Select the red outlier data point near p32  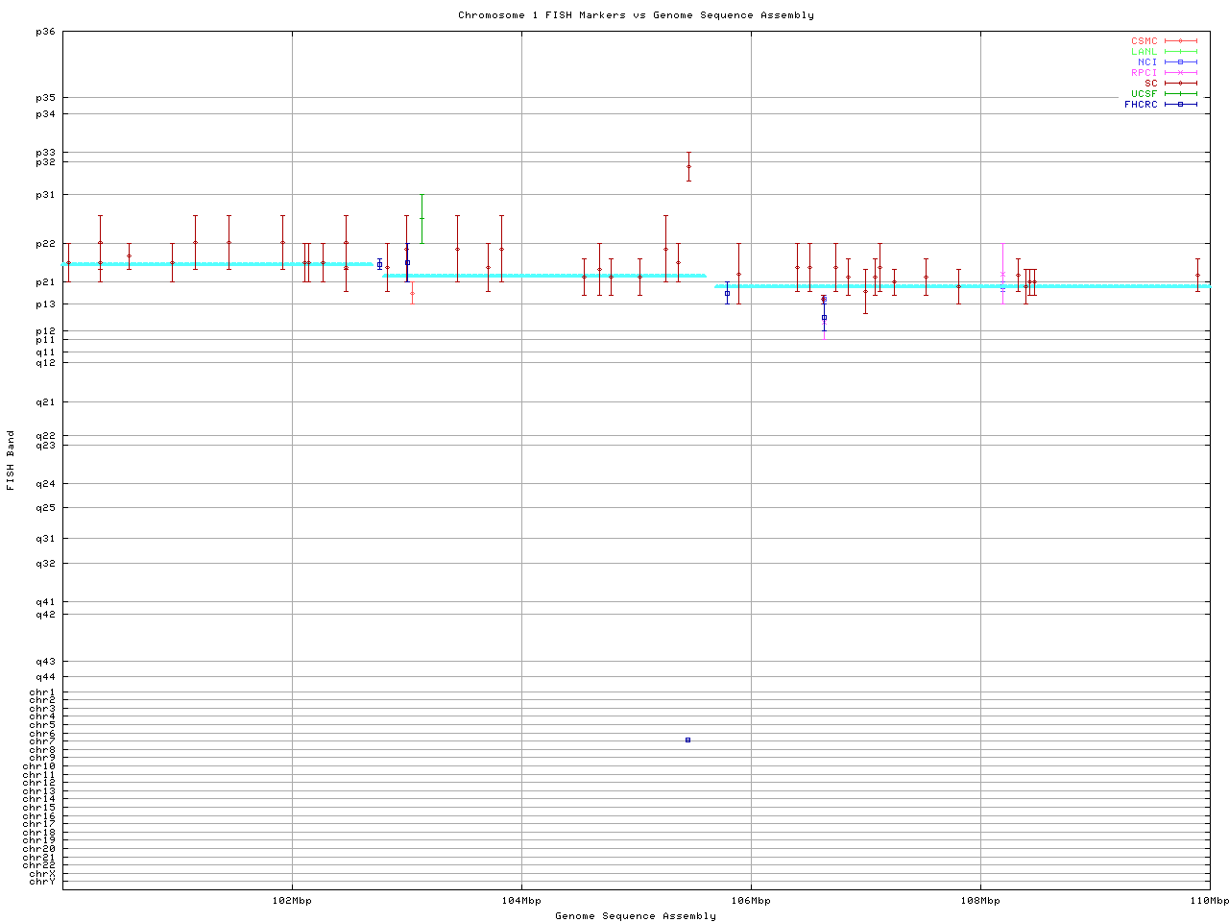point(688,166)
